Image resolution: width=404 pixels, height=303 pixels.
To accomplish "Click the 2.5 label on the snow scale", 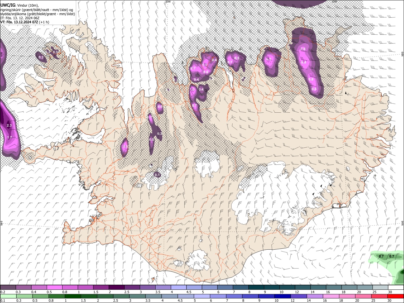I will coord(127,292).
